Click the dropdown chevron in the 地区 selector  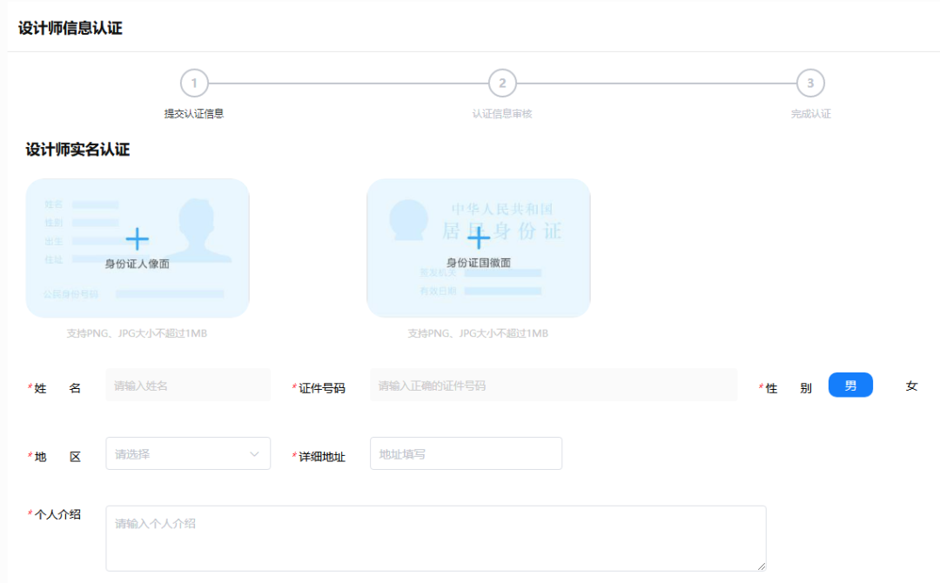tap(255, 453)
